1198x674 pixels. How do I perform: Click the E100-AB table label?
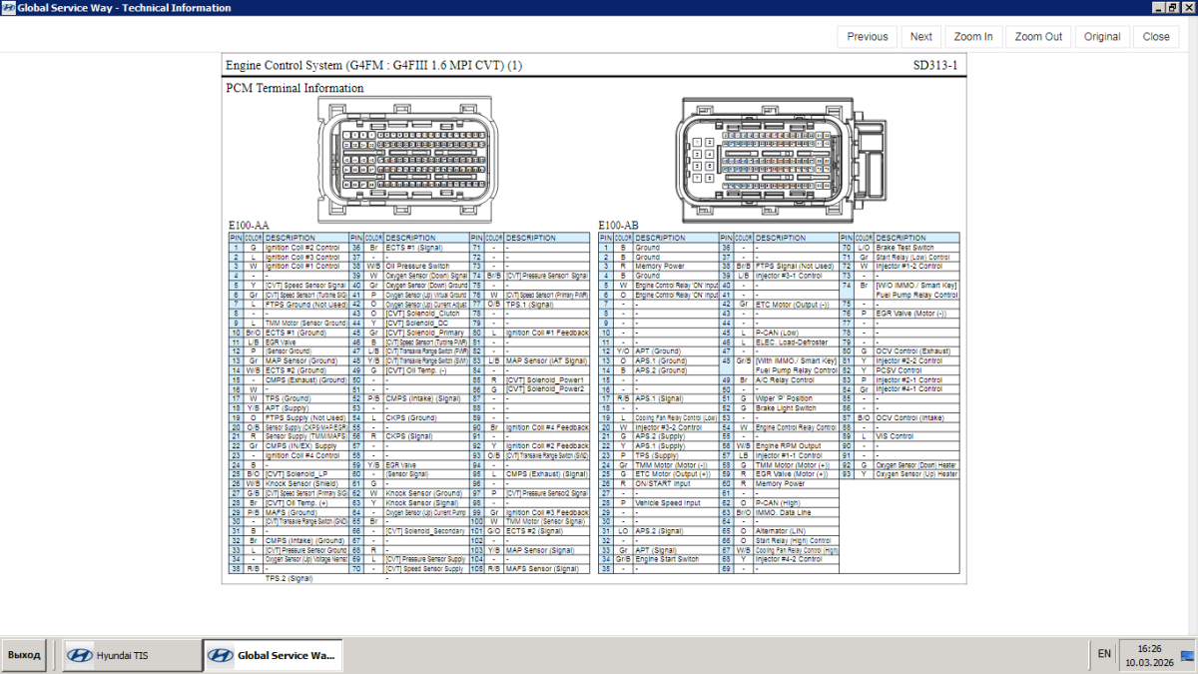pos(619,226)
